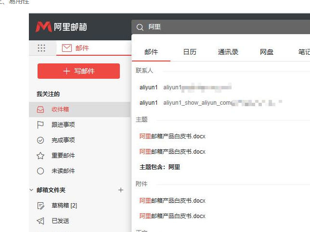Switch to the 通讯录 search tab

click(x=228, y=52)
